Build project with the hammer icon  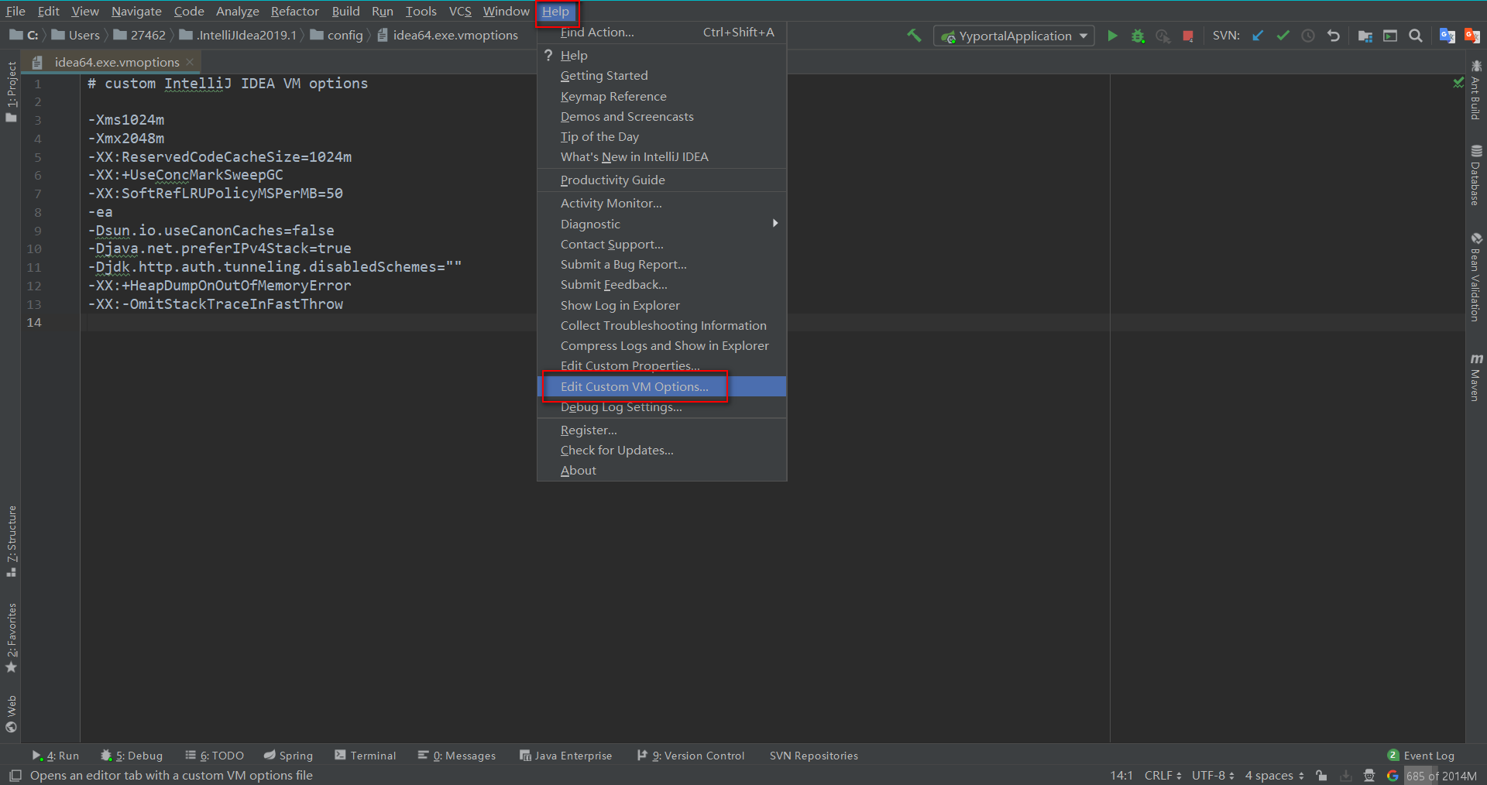click(x=914, y=36)
